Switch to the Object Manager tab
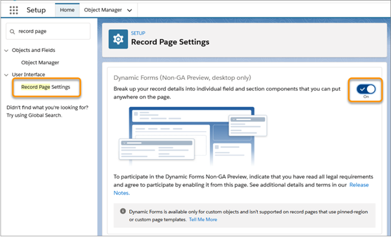Viewport: 391px width, 237px height. click(103, 10)
